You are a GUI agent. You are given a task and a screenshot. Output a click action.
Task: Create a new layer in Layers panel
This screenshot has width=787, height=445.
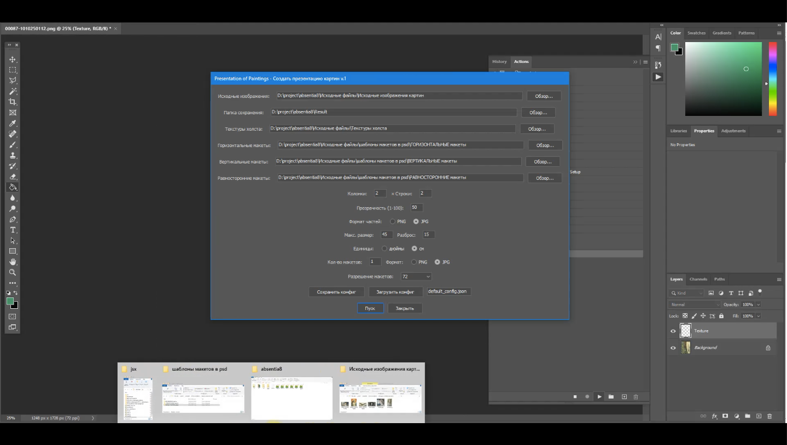click(759, 416)
